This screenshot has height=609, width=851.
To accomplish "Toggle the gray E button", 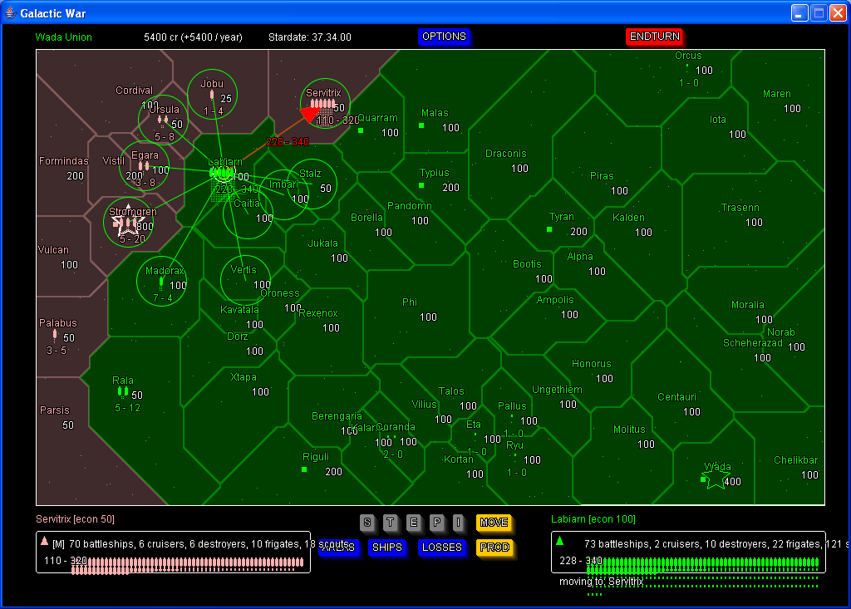I will [413, 523].
